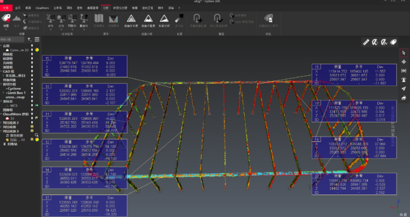Toggle visibility bulb for 对比检测 2

[x=32, y=122]
